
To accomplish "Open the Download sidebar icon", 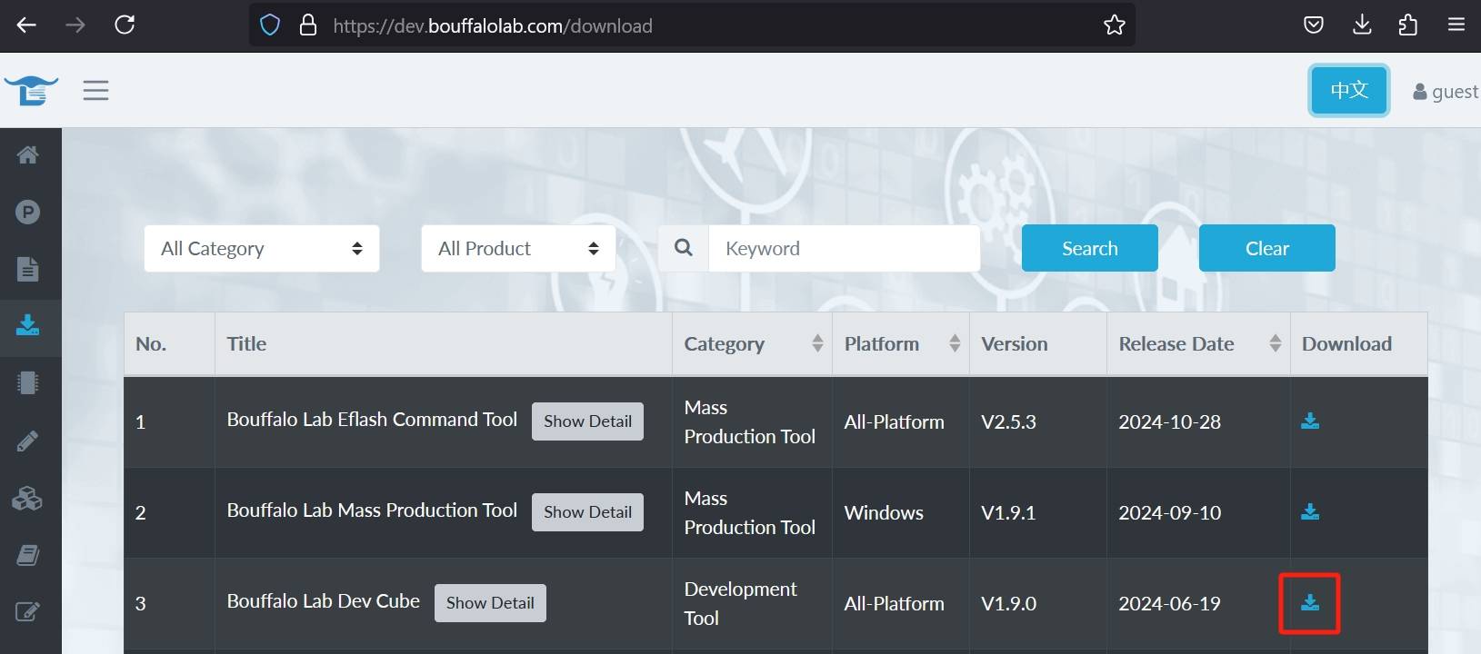I will [x=27, y=325].
